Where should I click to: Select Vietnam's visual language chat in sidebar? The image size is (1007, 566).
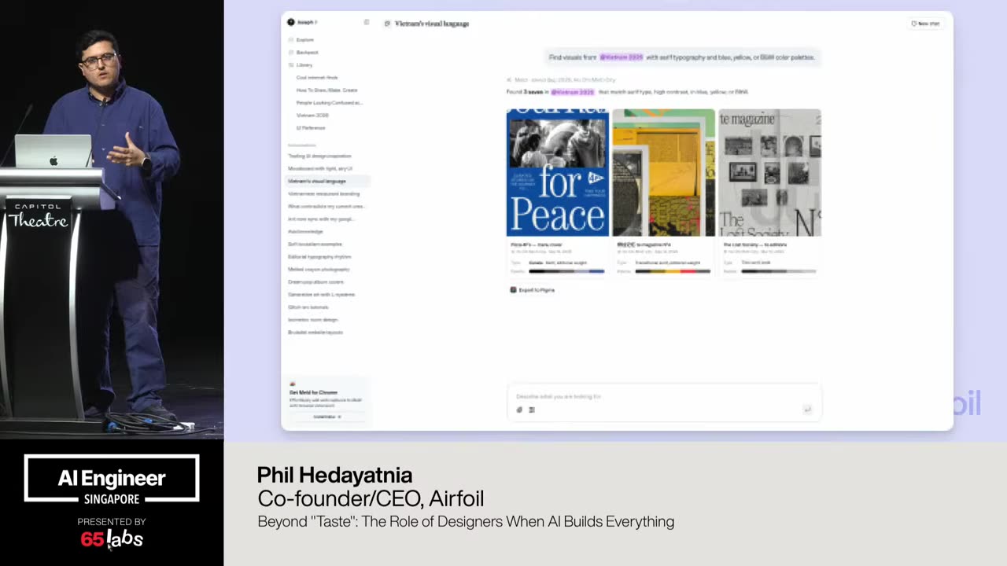tap(327, 181)
